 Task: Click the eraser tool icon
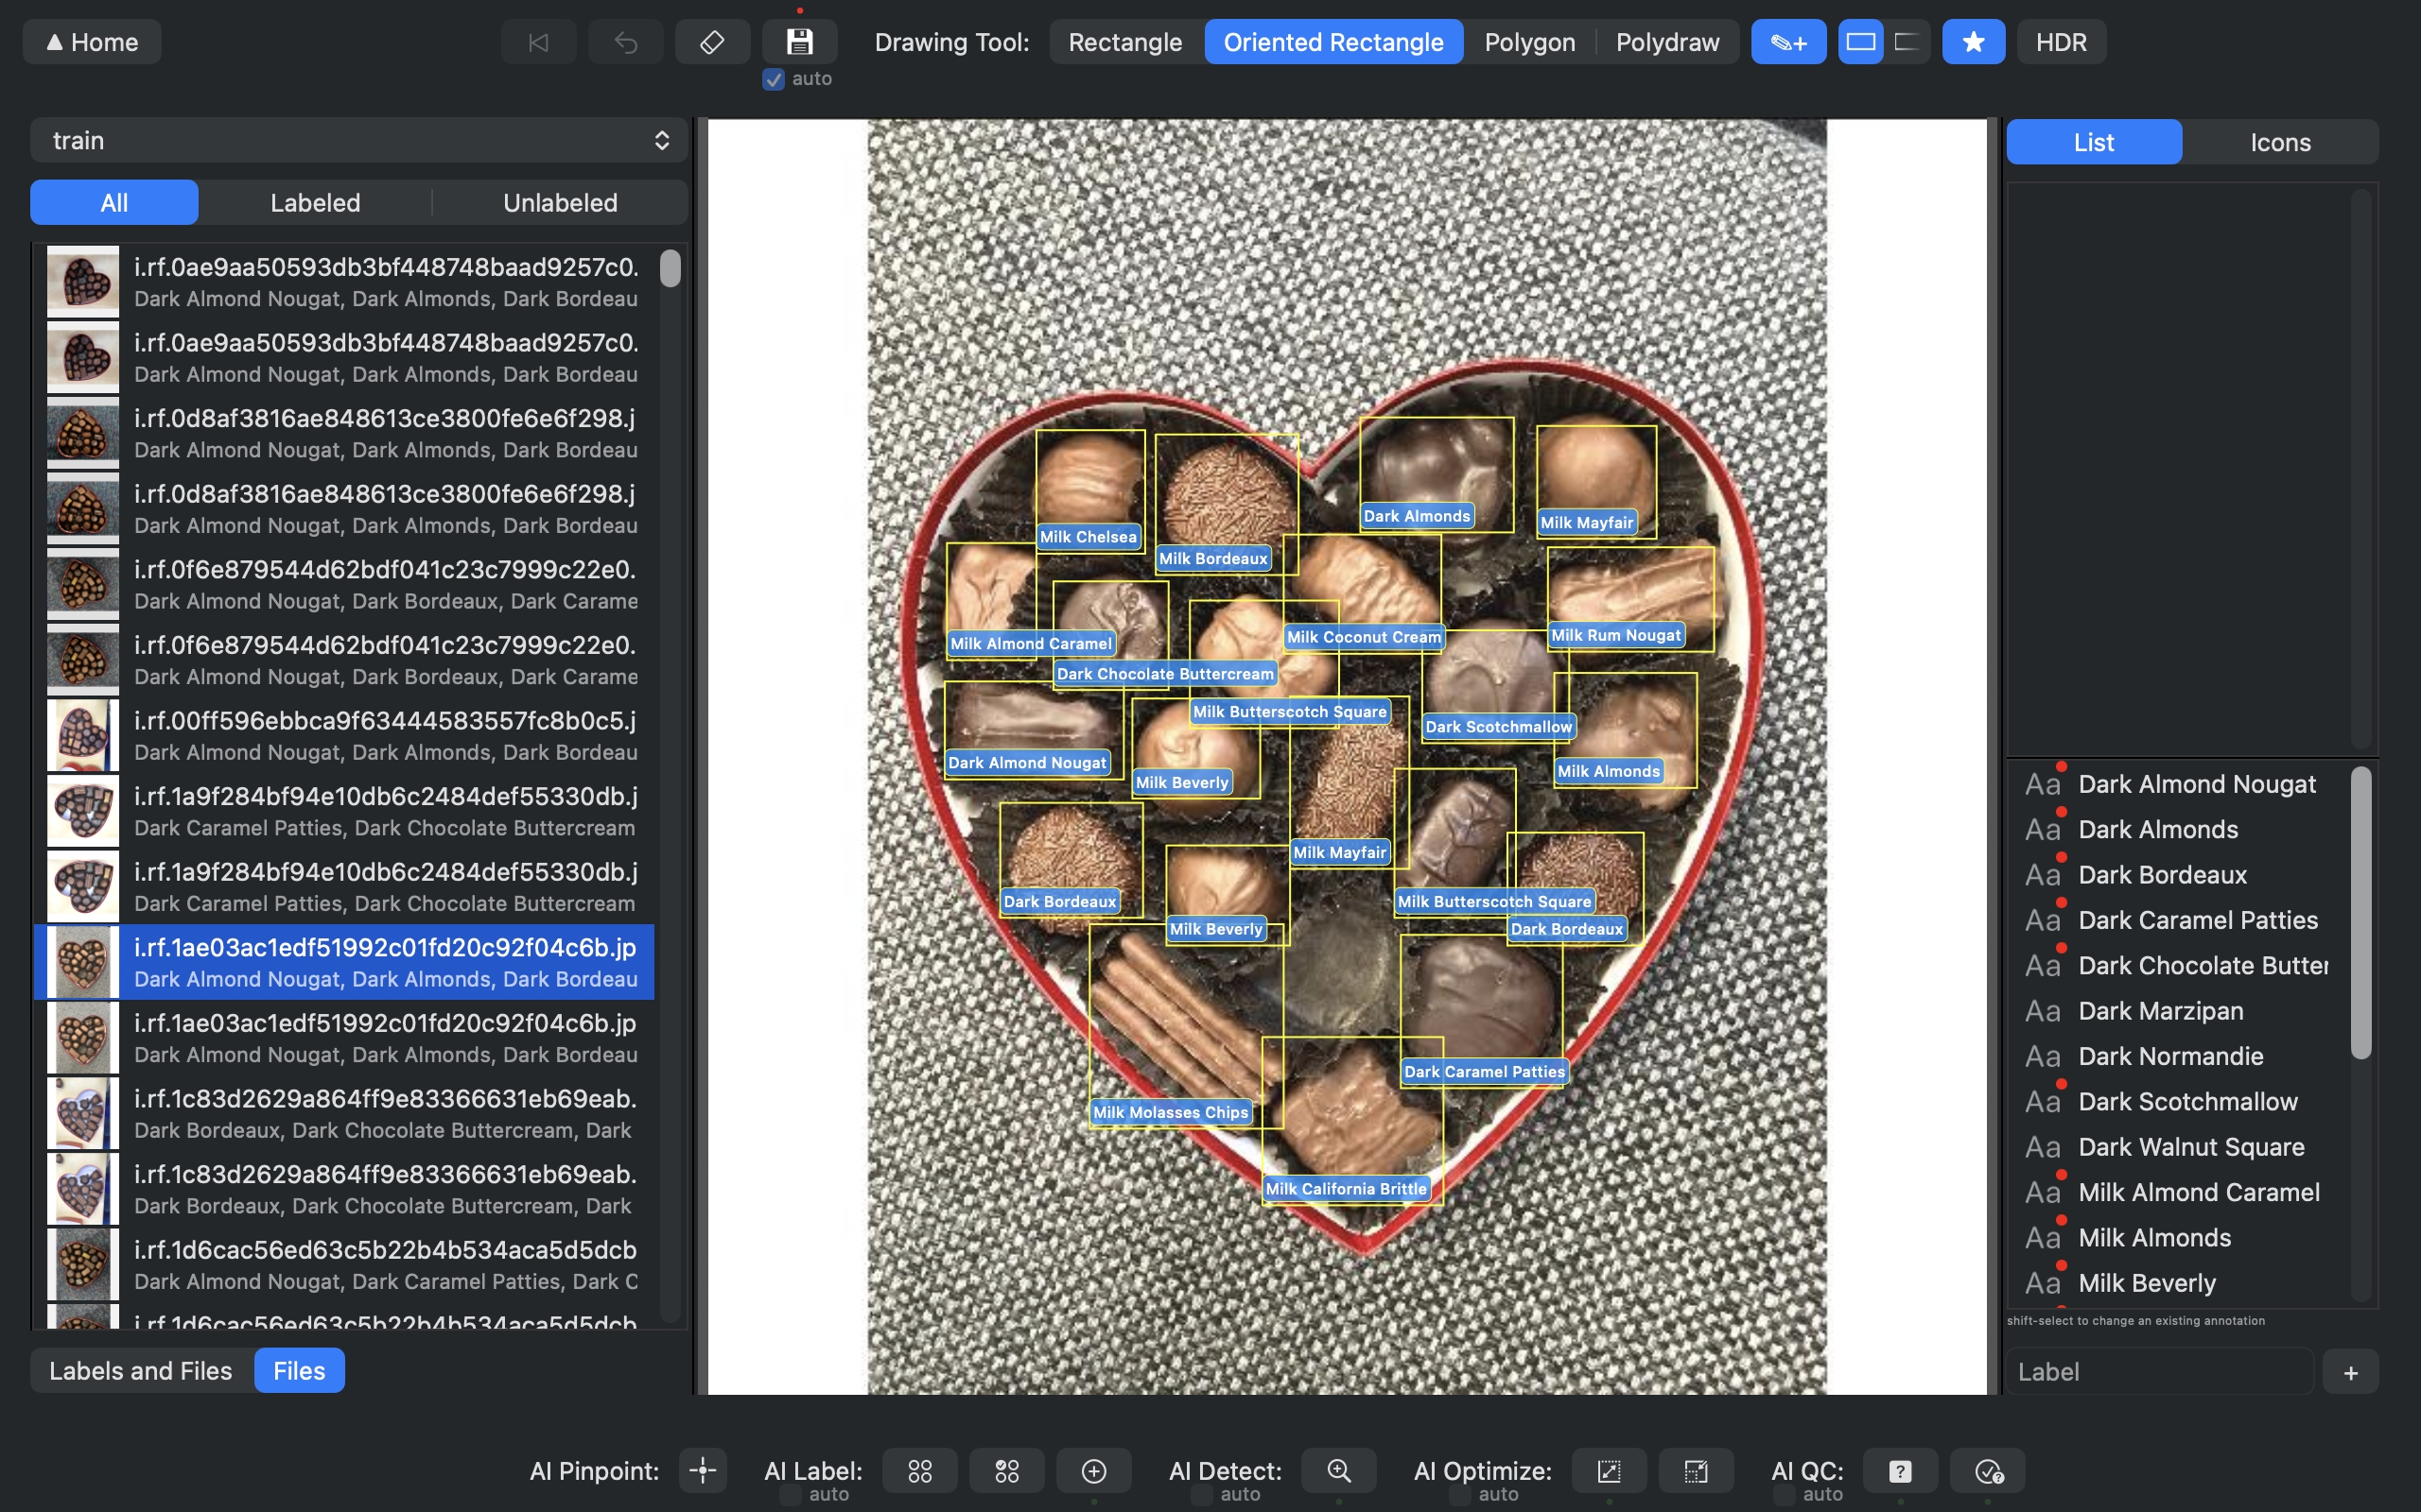tap(712, 41)
